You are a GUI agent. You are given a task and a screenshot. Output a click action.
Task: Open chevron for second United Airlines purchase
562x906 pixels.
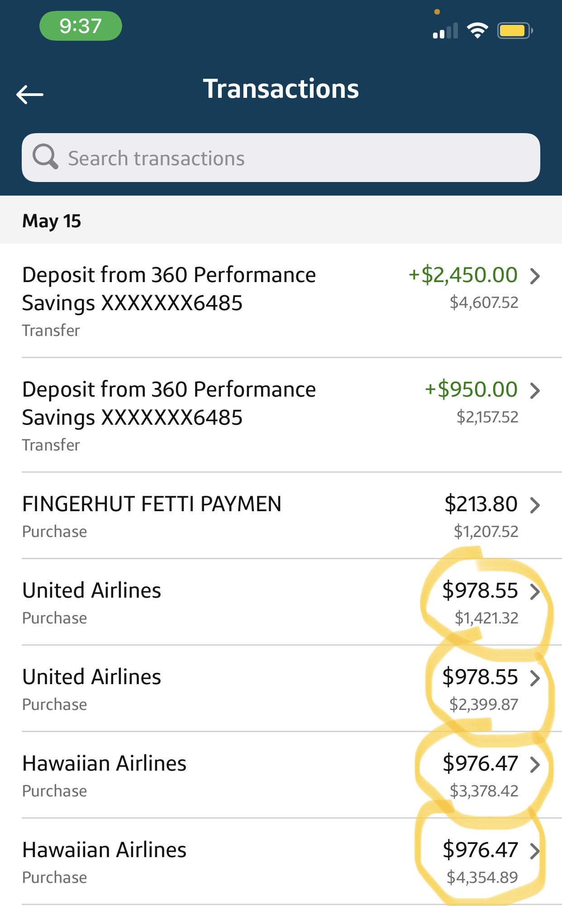pyautogui.click(x=535, y=678)
